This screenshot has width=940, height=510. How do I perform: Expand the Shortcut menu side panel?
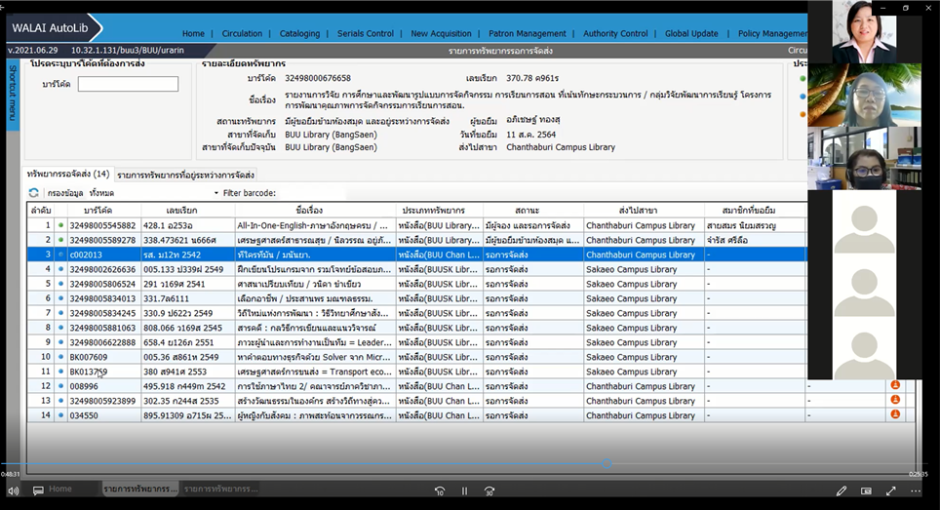pos(12,91)
